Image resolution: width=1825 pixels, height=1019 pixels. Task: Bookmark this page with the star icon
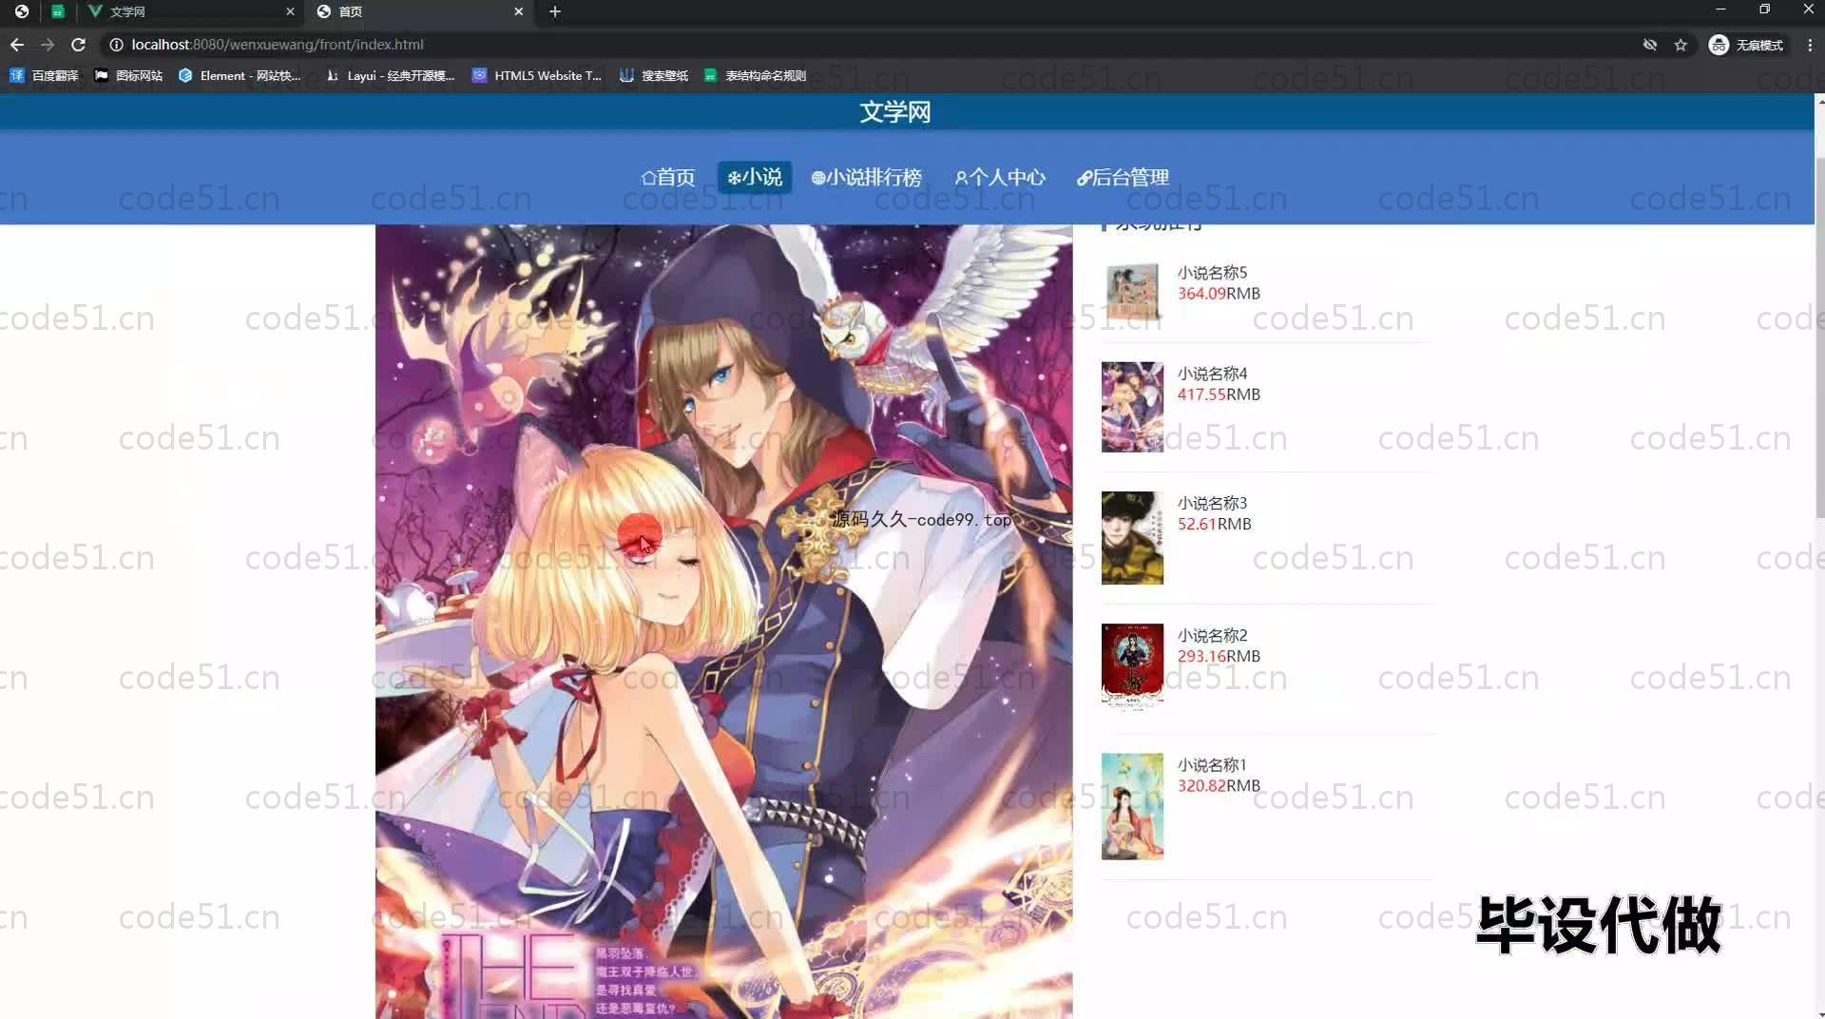[1681, 45]
